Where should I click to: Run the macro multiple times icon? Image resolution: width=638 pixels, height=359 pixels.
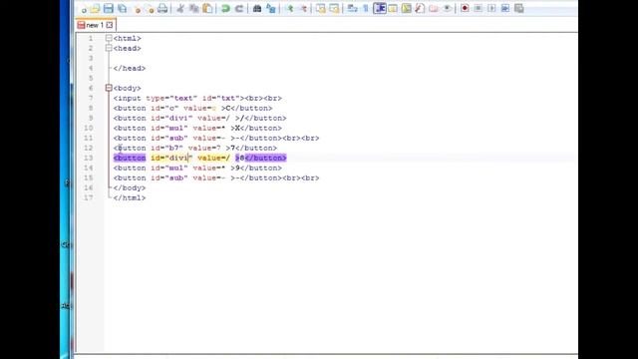505,8
